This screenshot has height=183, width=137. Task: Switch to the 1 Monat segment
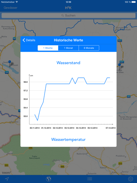point(68,48)
